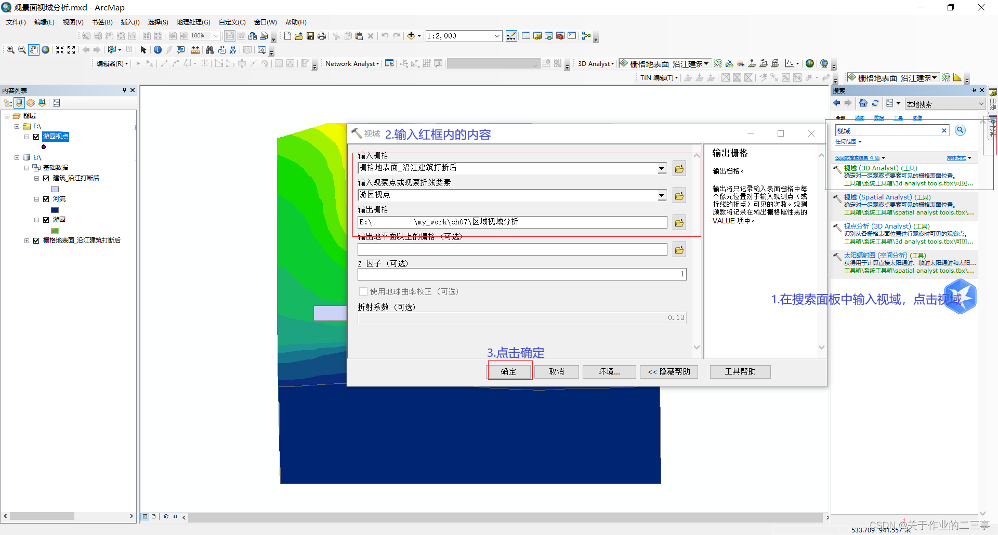Clear the search text with X icon
This screenshot has width=998, height=535.
pos(944,130)
